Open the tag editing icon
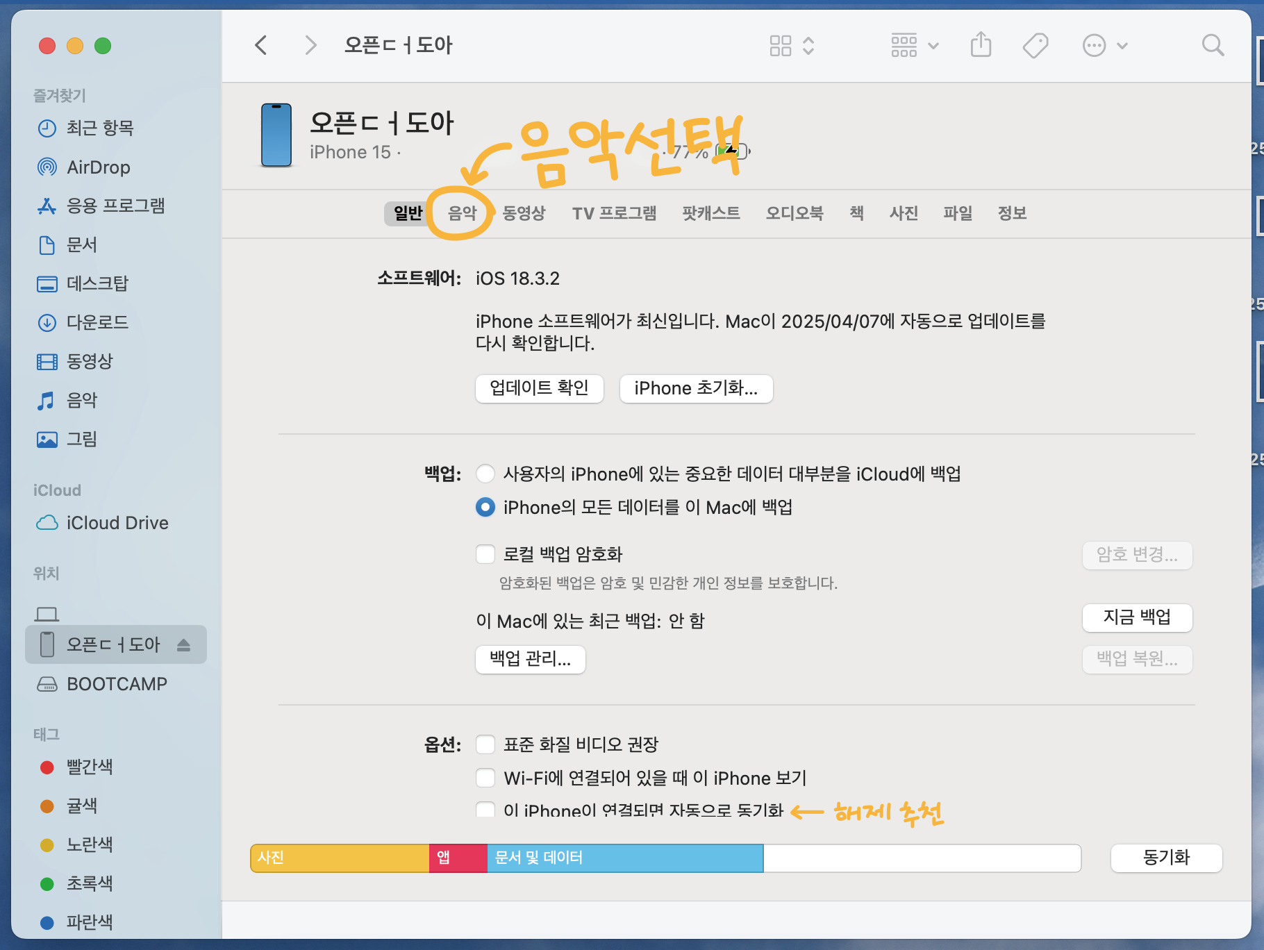This screenshot has height=950, width=1264. (1035, 46)
